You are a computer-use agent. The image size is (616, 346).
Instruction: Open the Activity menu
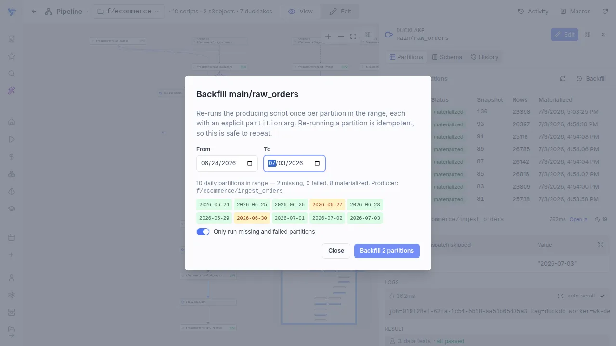tap(533, 12)
